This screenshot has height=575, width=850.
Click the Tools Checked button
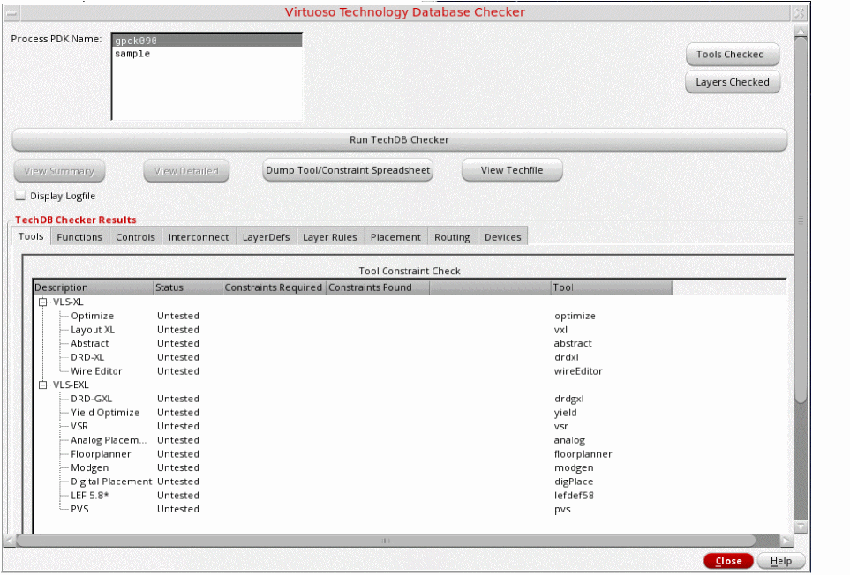(x=731, y=55)
